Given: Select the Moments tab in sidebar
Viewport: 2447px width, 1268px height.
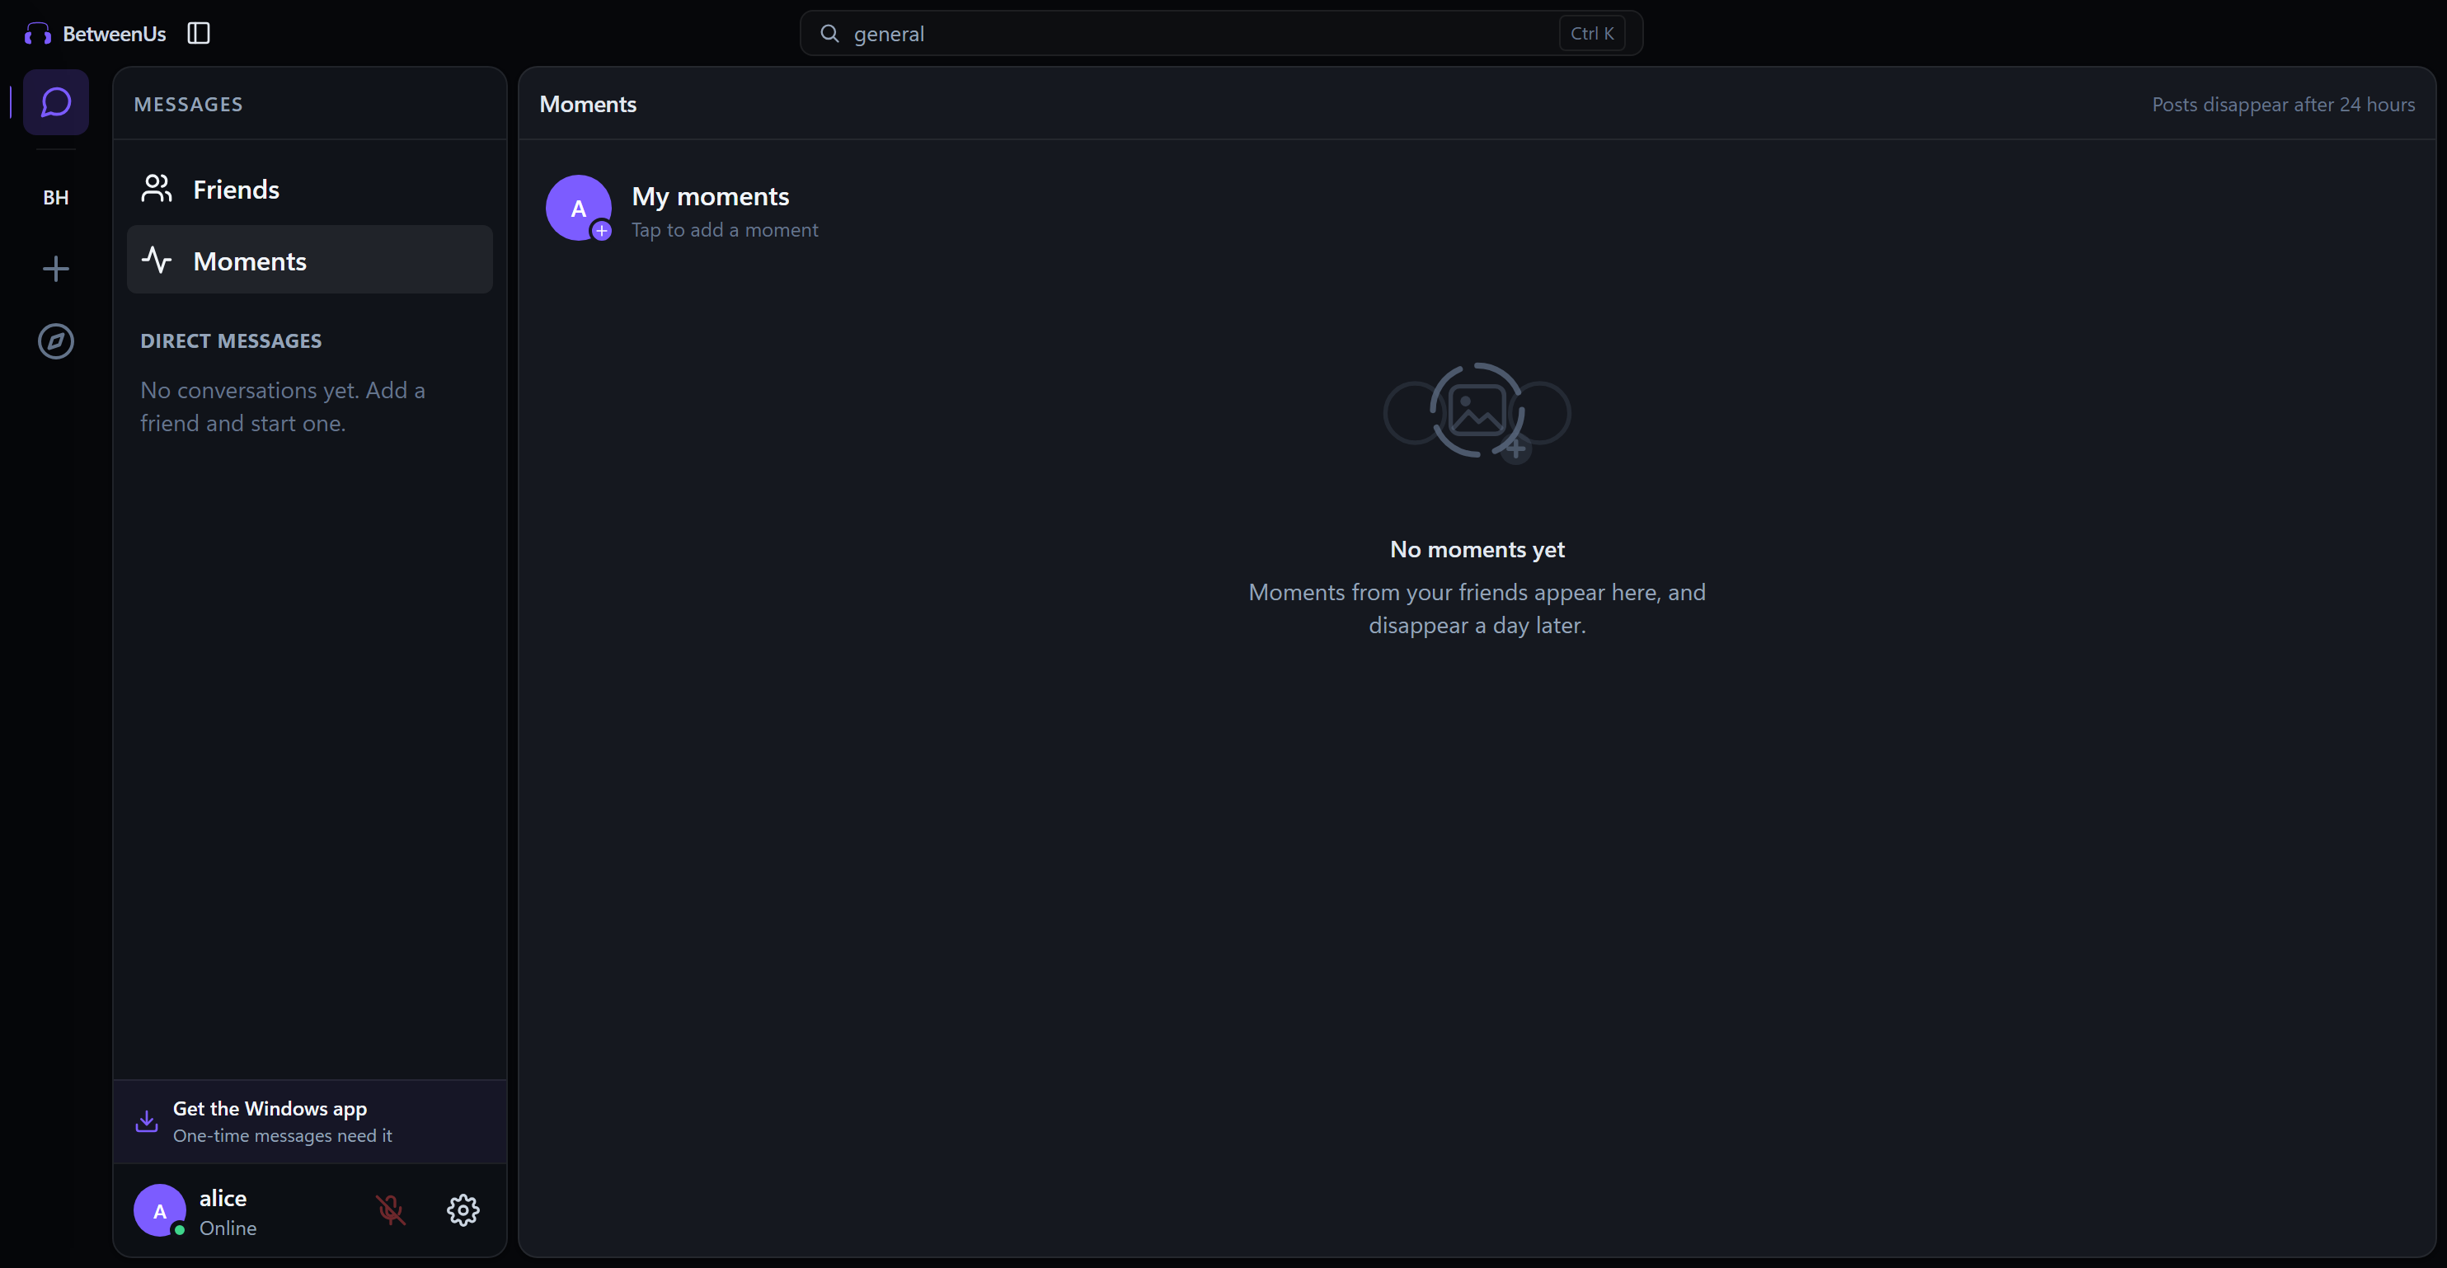Looking at the screenshot, I should click(x=310, y=261).
